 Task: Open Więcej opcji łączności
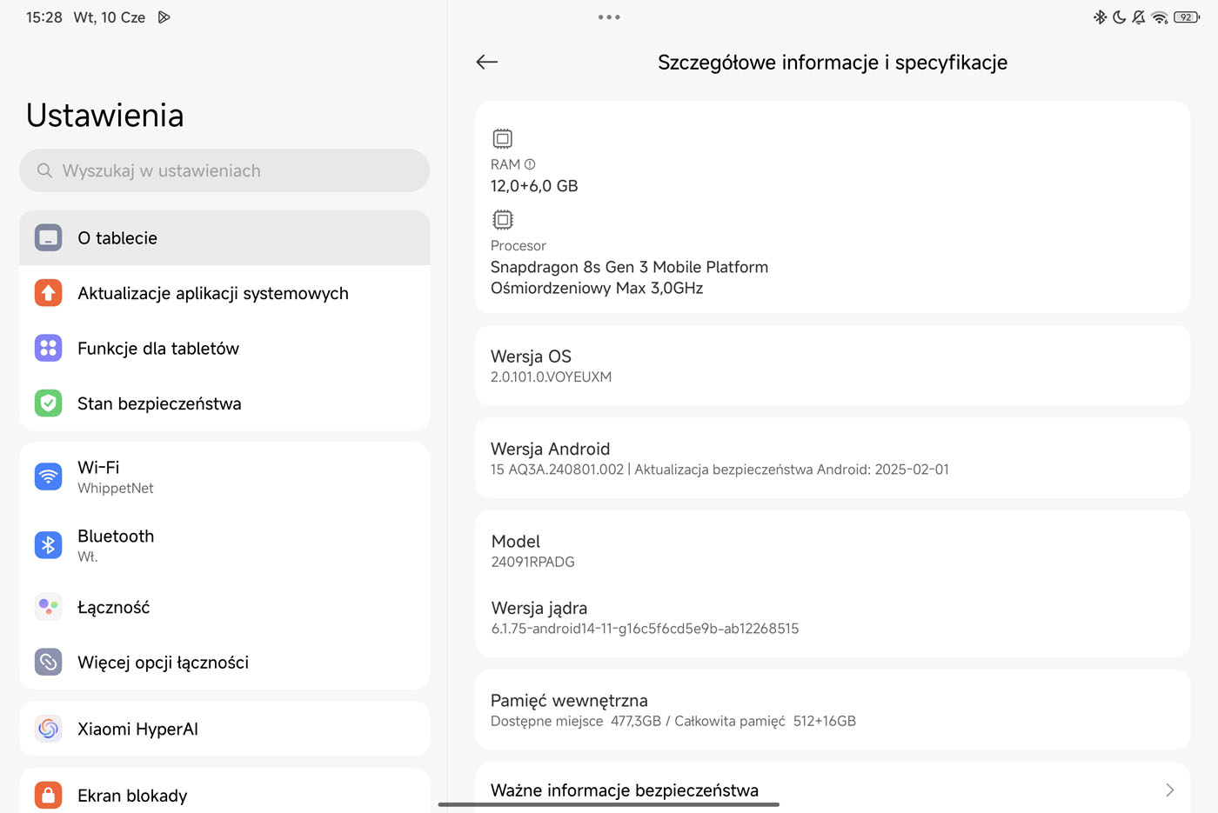(224, 662)
